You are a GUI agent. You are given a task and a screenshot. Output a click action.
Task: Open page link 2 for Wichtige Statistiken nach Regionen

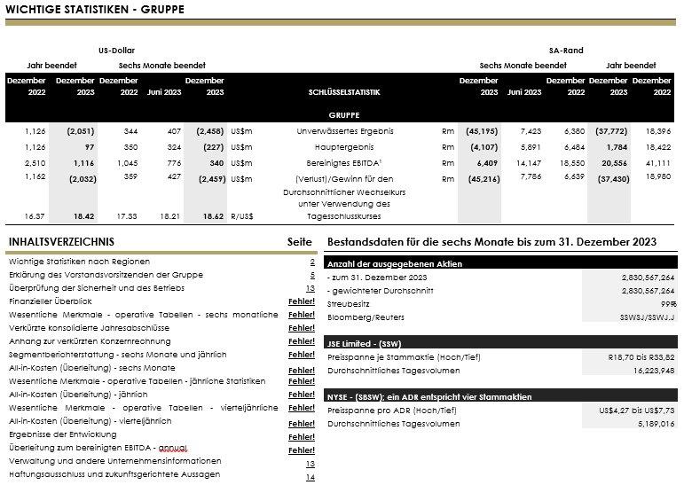coord(312,262)
